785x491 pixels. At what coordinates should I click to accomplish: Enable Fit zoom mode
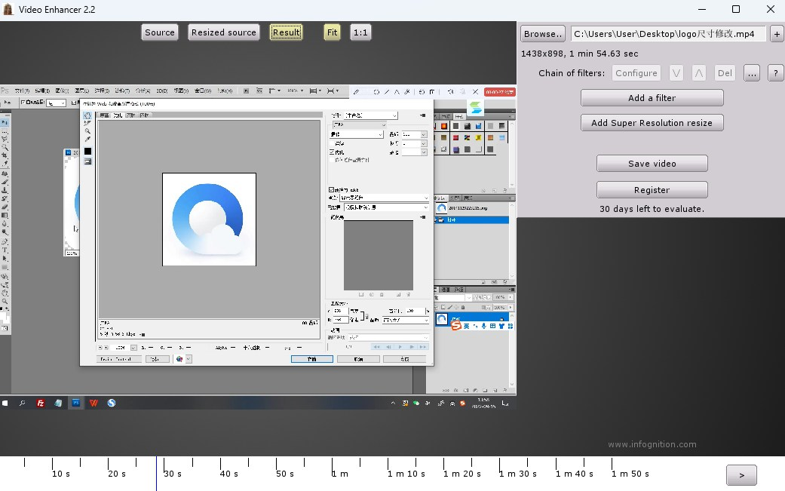click(x=333, y=32)
